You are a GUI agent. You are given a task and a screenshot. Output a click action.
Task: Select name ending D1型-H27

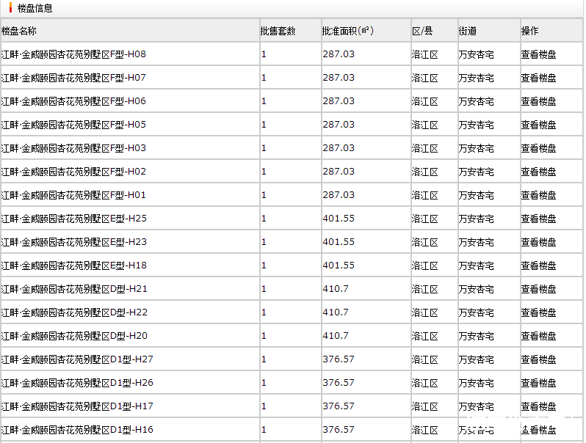(77, 360)
